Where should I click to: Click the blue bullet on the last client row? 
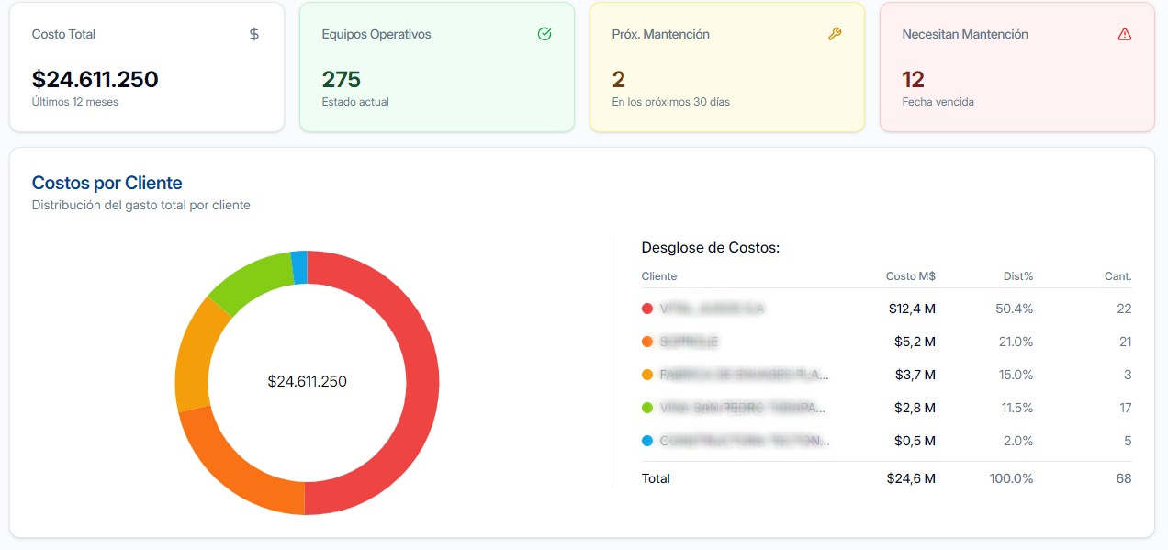(x=647, y=441)
